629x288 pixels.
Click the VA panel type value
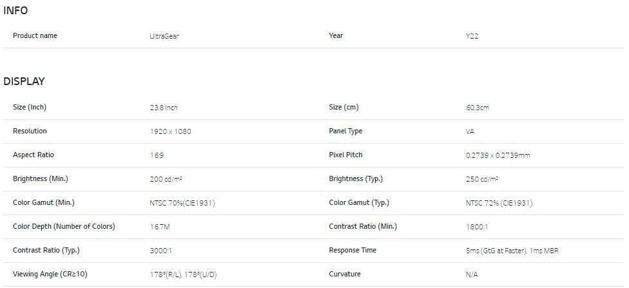(470, 131)
